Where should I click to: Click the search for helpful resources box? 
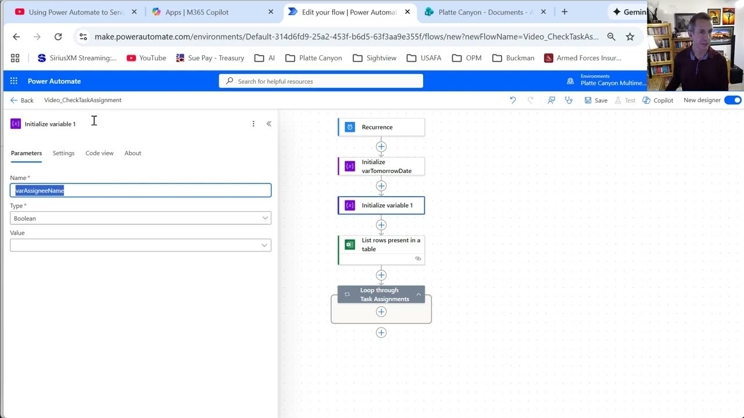321,81
